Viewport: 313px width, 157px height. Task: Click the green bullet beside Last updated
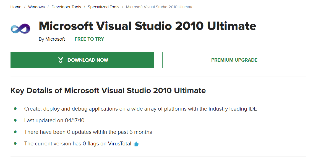[x=15, y=121]
